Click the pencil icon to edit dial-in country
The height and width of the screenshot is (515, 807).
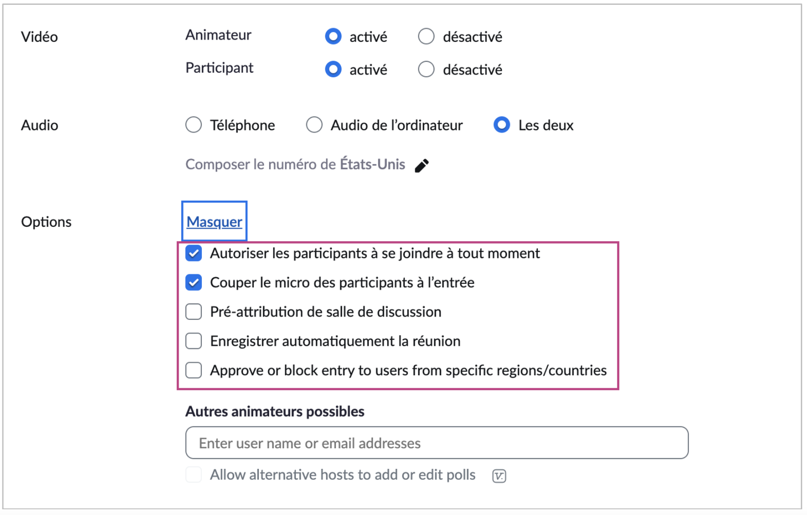coord(422,165)
